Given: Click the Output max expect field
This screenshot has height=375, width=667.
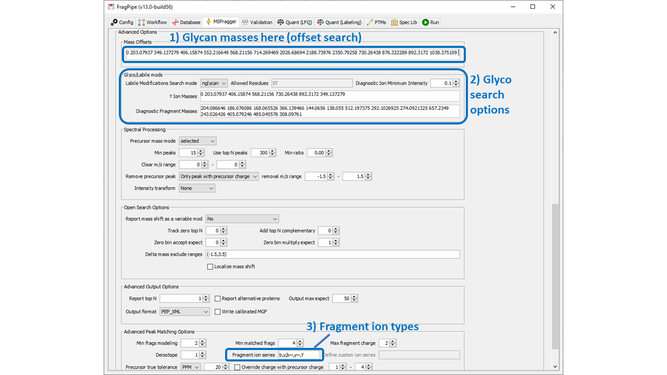Looking at the screenshot, I should tap(341, 298).
